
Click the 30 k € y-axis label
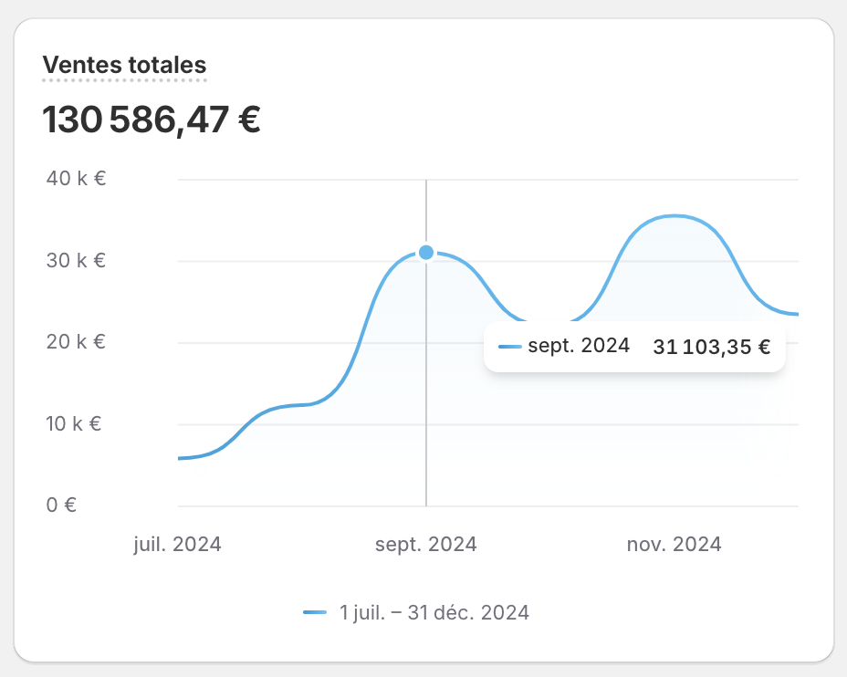click(76, 260)
